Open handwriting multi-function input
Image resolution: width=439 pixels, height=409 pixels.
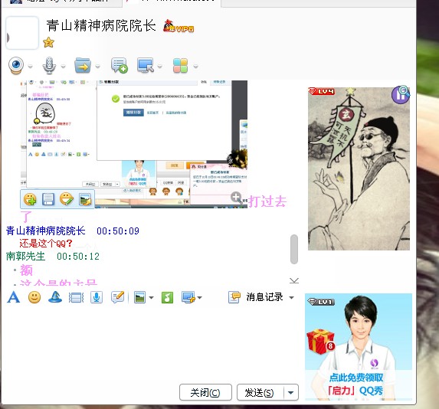pyautogui.click(x=117, y=297)
